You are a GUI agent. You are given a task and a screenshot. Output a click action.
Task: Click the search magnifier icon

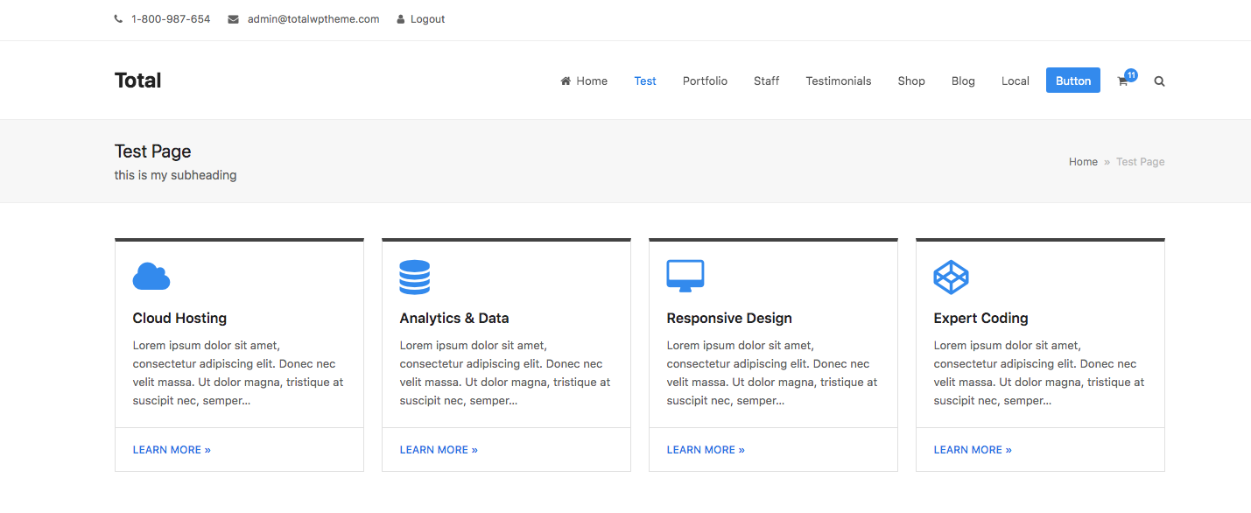[x=1160, y=81]
